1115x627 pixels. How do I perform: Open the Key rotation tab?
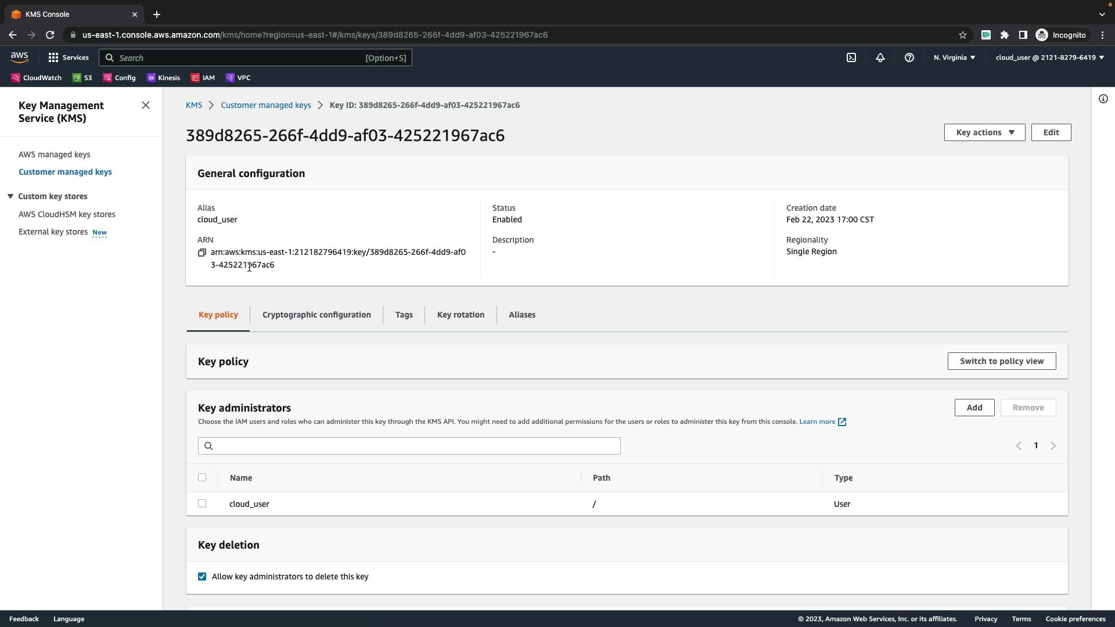point(461,315)
